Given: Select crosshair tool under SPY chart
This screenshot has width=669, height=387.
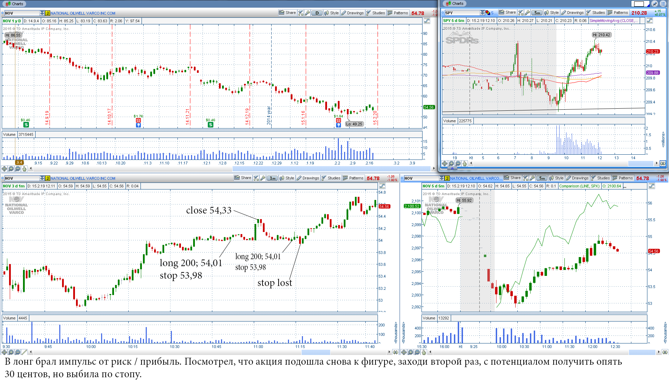Looking at the screenshot, I should click(444, 163).
